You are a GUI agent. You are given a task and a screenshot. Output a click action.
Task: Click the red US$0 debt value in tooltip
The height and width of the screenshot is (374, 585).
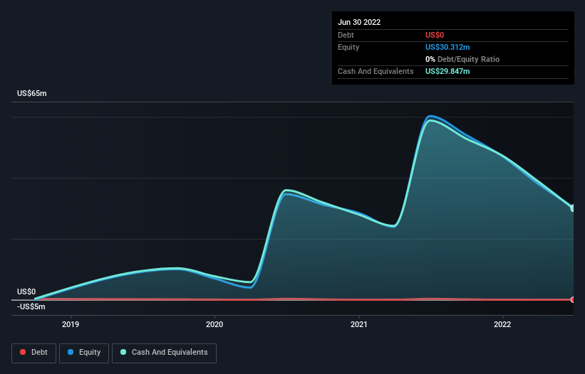coord(435,35)
